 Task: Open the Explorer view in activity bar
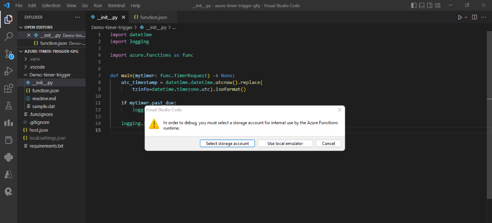coord(8,19)
